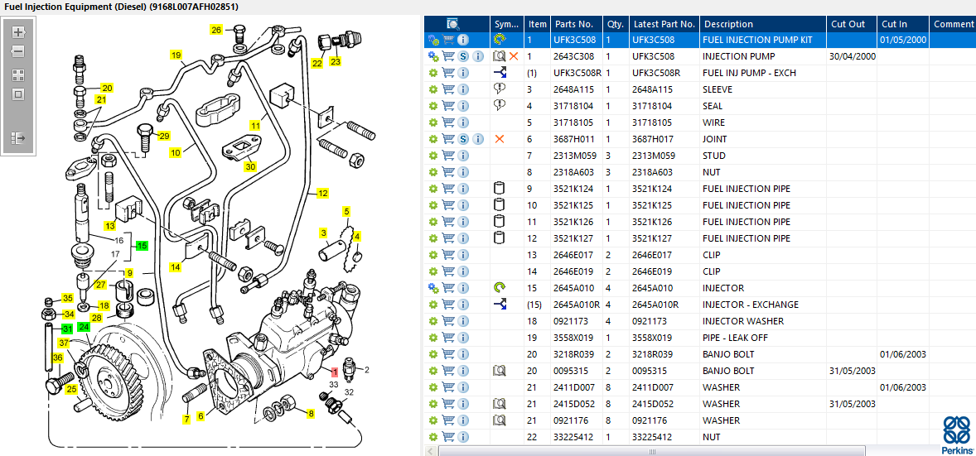Click the 01/06/2003 cut-in date on BANJO BOLT row

coord(902,354)
